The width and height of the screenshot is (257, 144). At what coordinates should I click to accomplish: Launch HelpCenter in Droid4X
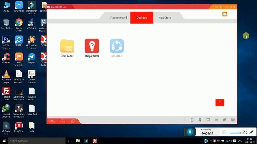pos(92,48)
